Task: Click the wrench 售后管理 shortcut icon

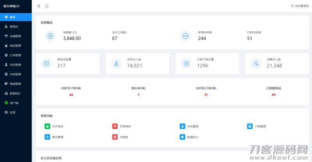Action: point(47,137)
